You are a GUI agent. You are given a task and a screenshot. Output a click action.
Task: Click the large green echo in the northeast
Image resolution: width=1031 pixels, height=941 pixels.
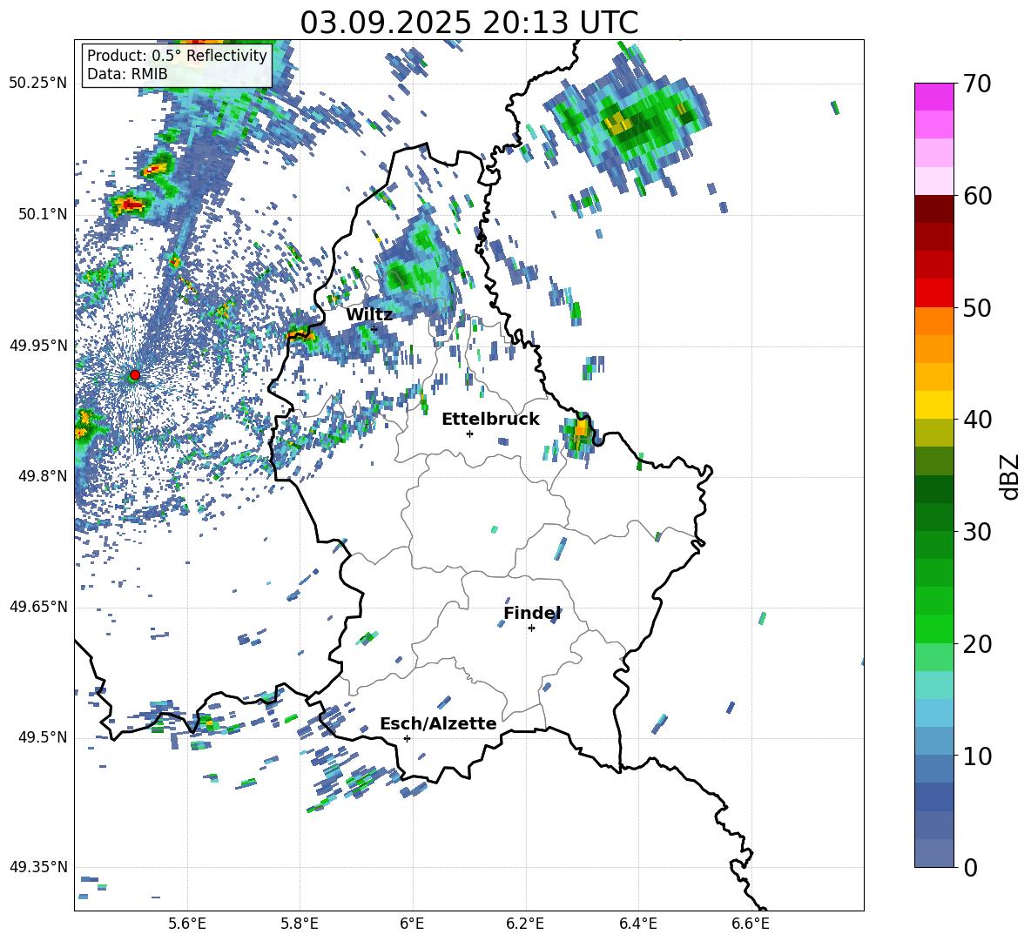click(628, 122)
